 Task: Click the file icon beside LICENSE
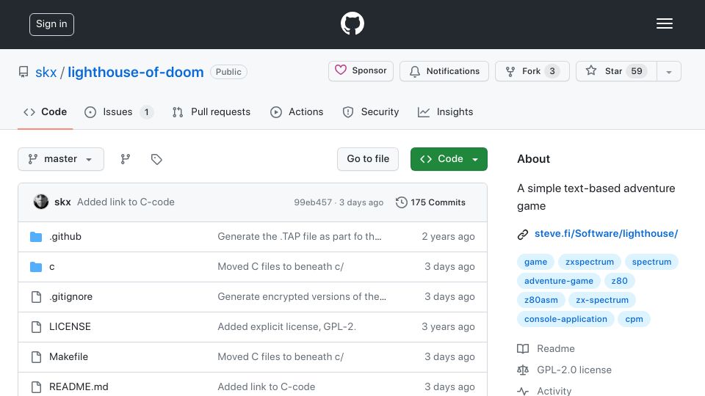pos(36,327)
